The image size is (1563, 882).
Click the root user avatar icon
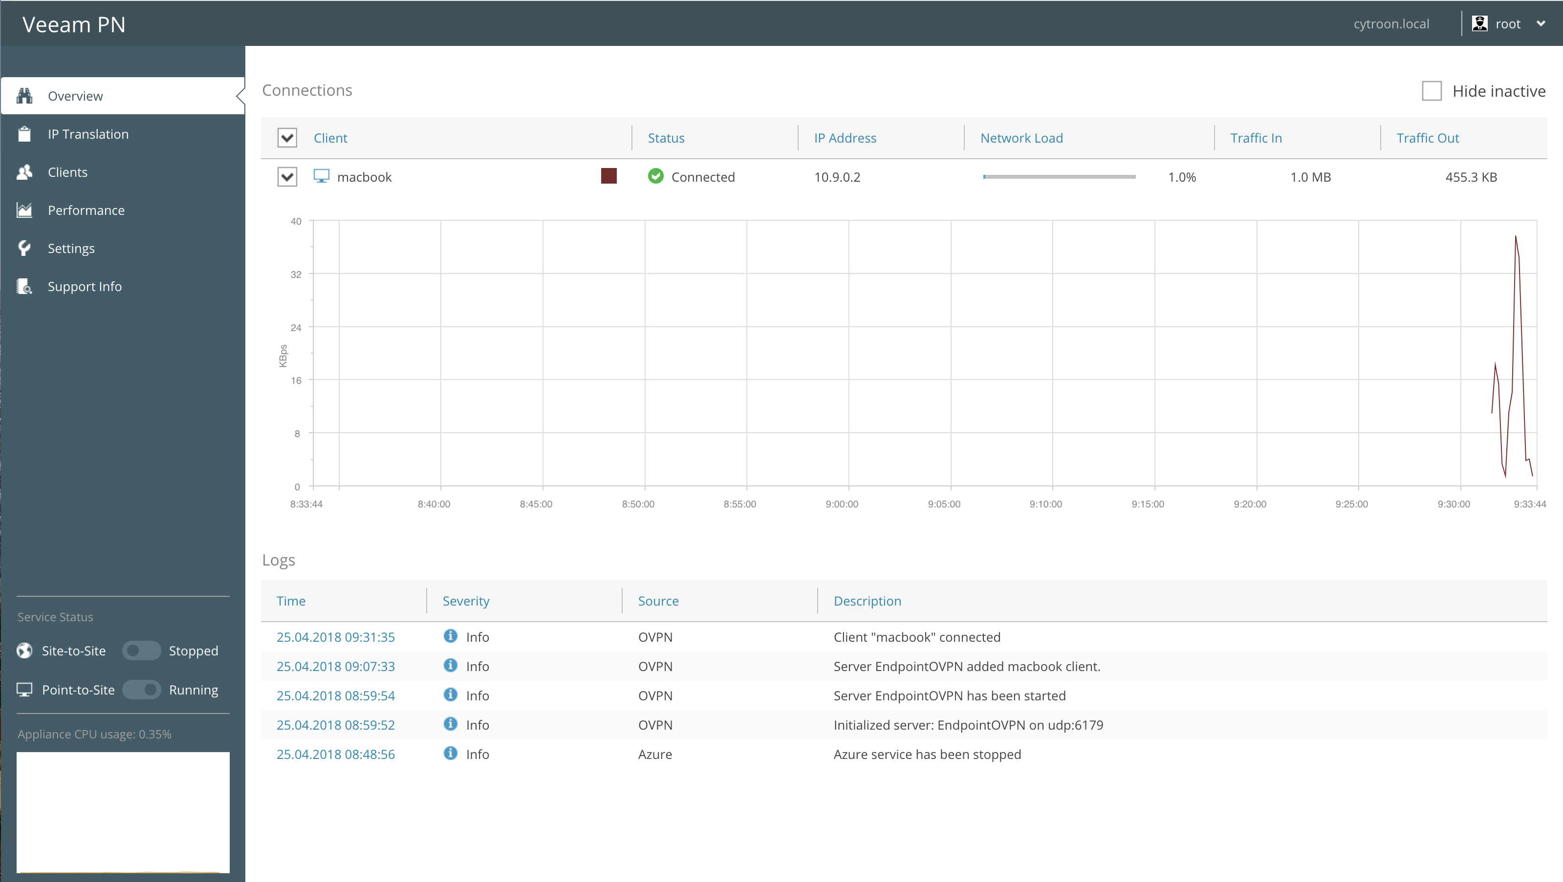pyautogui.click(x=1479, y=23)
